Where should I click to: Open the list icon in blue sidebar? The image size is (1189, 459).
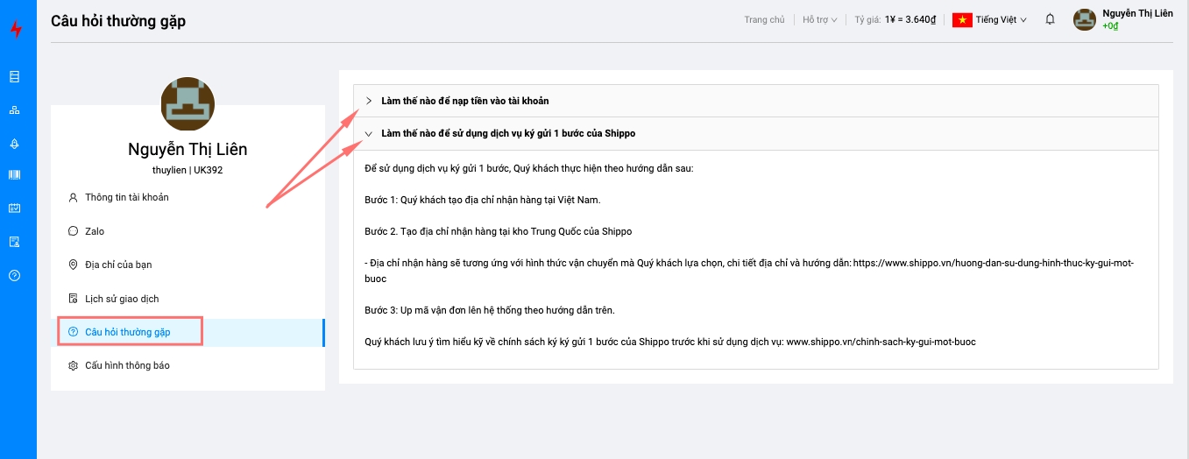point(14,77)
